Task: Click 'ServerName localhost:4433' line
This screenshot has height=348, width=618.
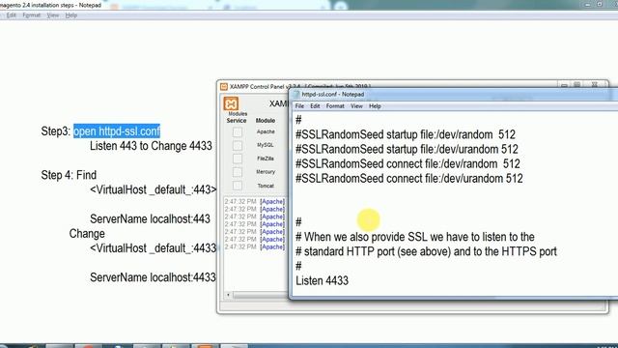Action: 153,277
